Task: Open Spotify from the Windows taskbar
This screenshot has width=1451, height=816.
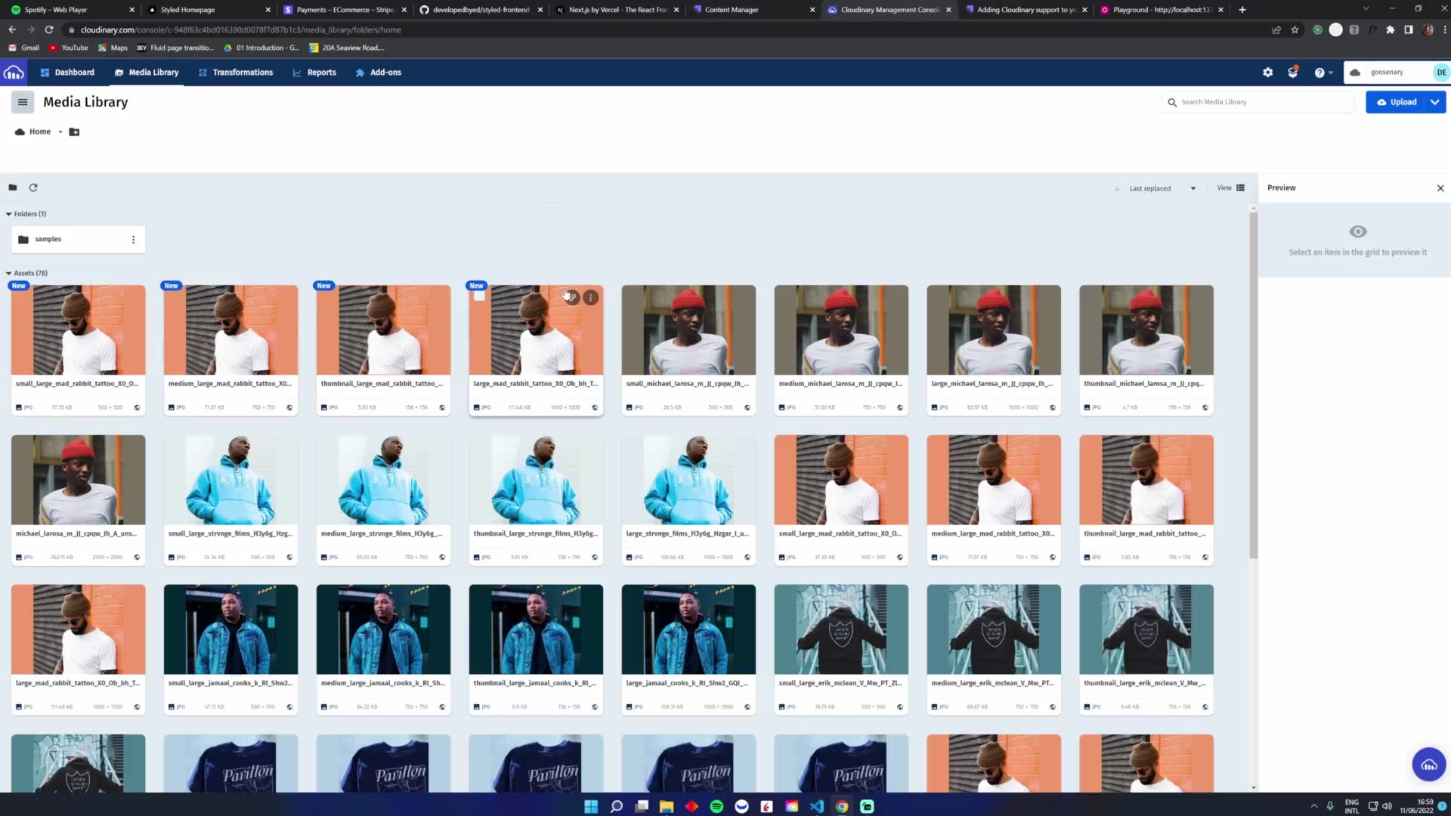Action: [716, 806]
